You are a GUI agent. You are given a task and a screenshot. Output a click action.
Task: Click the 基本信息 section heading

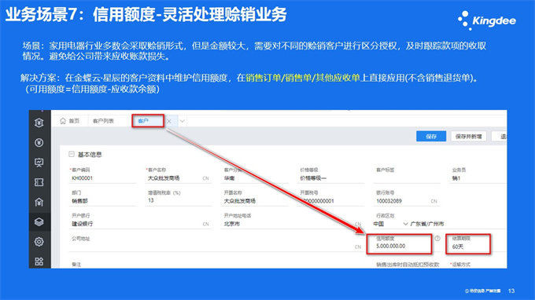pos(90,154)
